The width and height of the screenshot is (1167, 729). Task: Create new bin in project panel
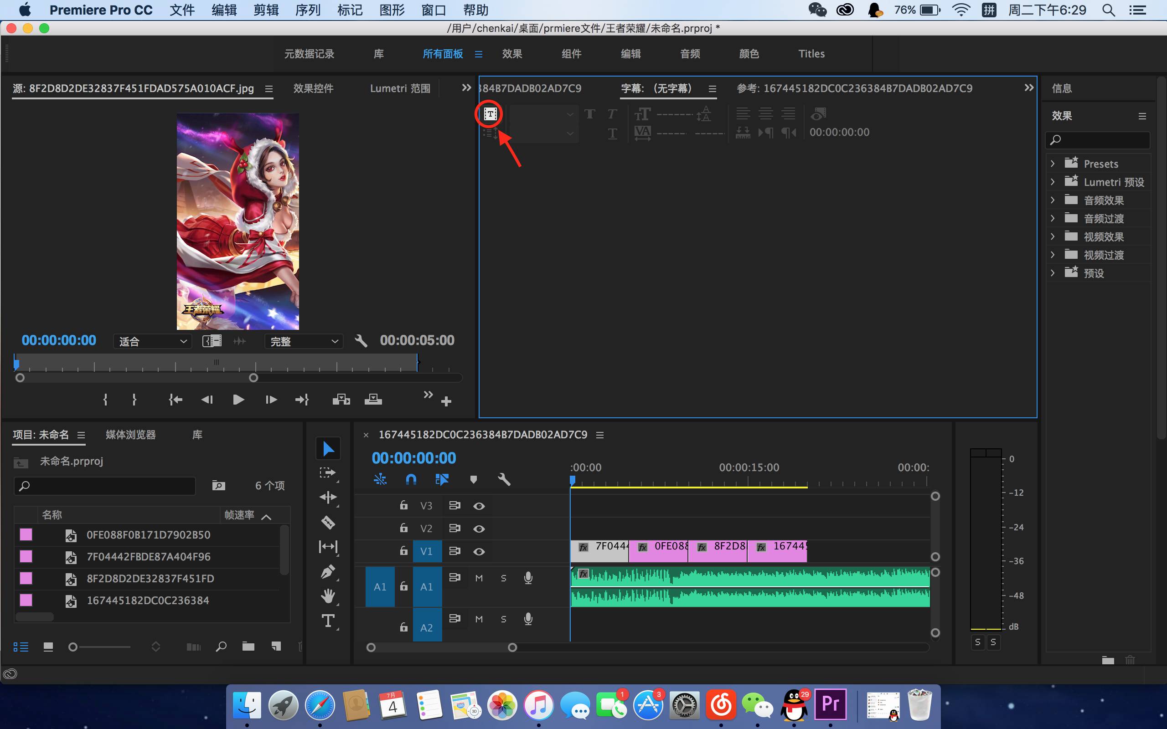point(248,647)
